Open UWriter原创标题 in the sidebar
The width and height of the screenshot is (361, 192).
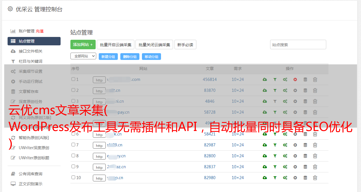click(x=34, y=158)
